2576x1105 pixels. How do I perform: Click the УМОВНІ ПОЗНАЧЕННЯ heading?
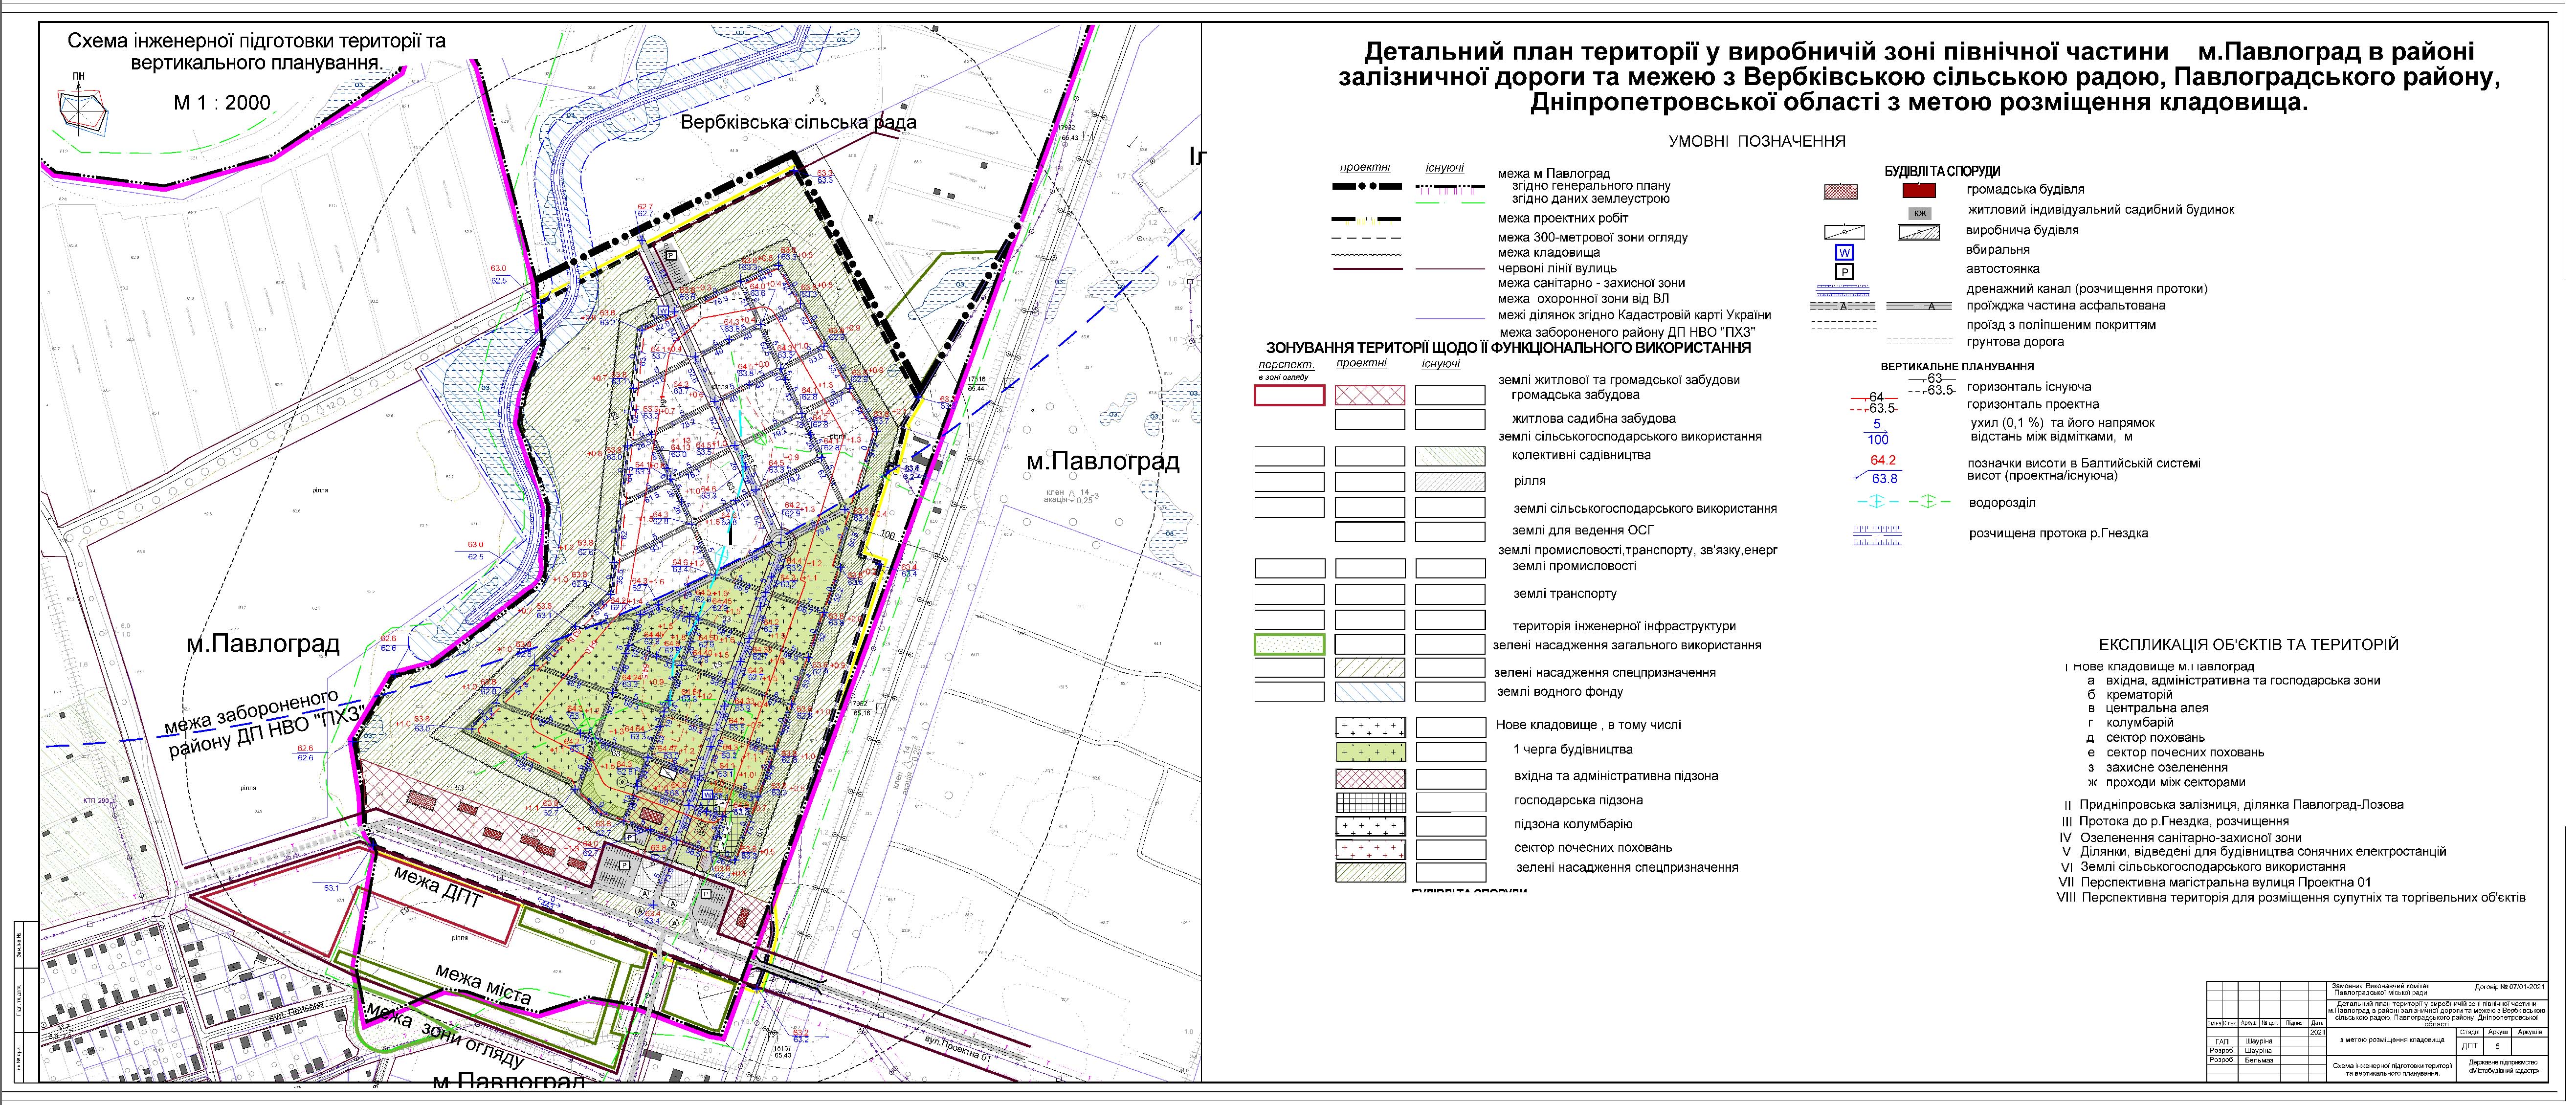pos(1757,141)
